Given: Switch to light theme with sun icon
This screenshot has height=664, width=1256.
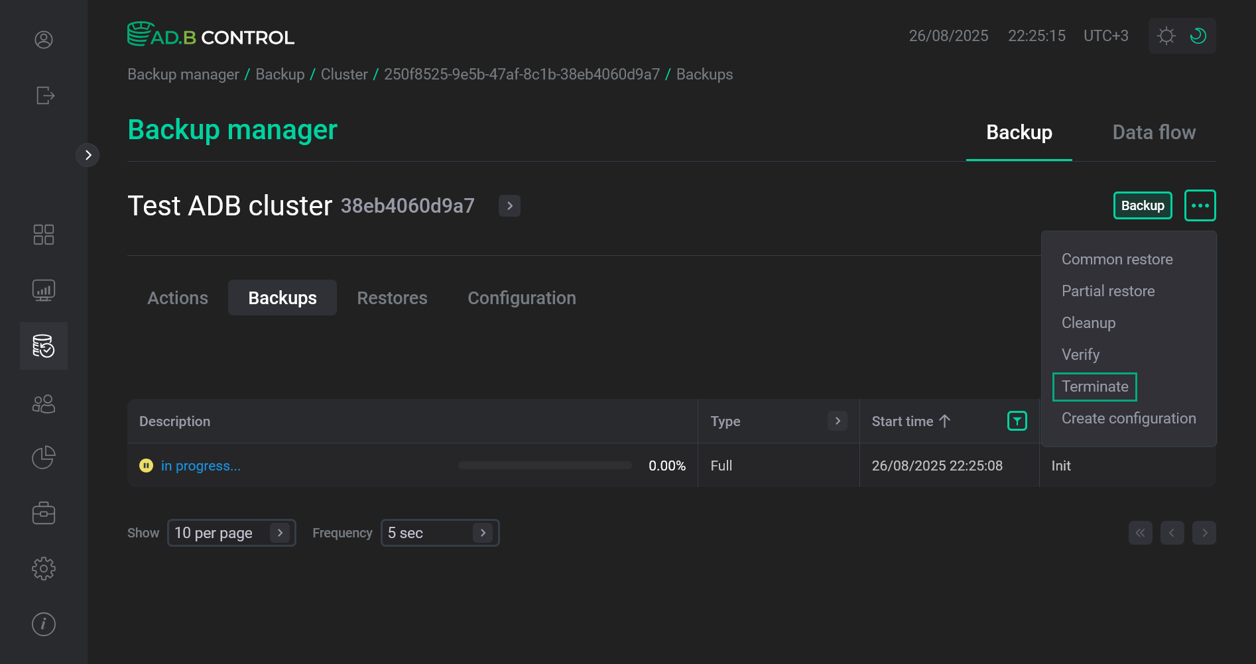Looking at the screenshot, I should point(1166,36).
